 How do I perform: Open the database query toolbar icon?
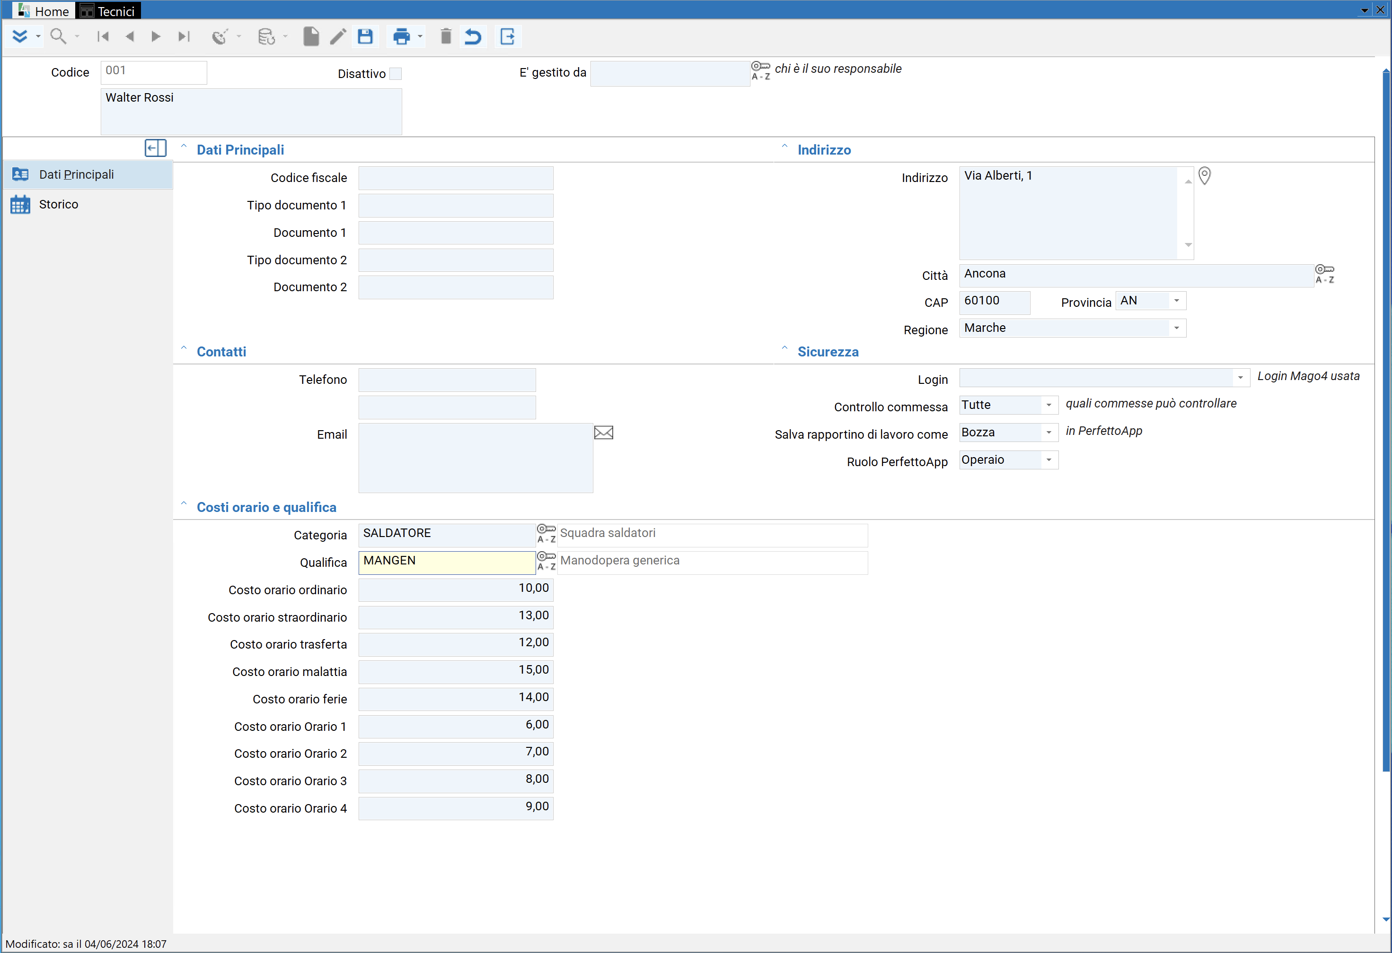(266, 36)
